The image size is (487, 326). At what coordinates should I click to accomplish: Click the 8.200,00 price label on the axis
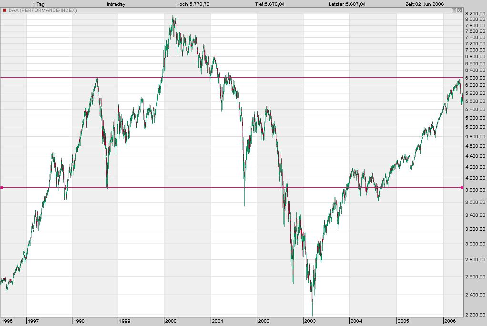476,14
